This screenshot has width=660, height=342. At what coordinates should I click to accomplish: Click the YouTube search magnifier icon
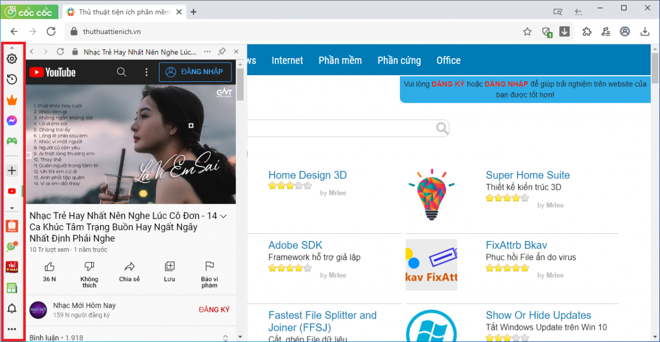(x=122, y=72)
